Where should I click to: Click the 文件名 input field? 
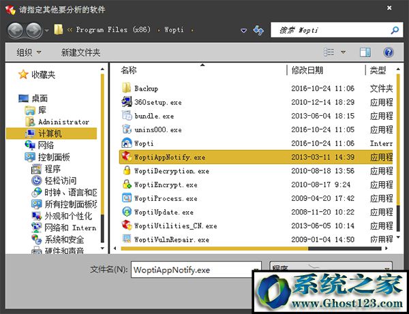(x=196, y=270)
